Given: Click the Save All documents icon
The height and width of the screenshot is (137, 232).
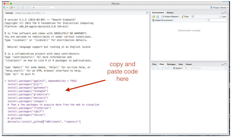Looking at the screenshot, I should pyautogui.click(x=22, y=7).
